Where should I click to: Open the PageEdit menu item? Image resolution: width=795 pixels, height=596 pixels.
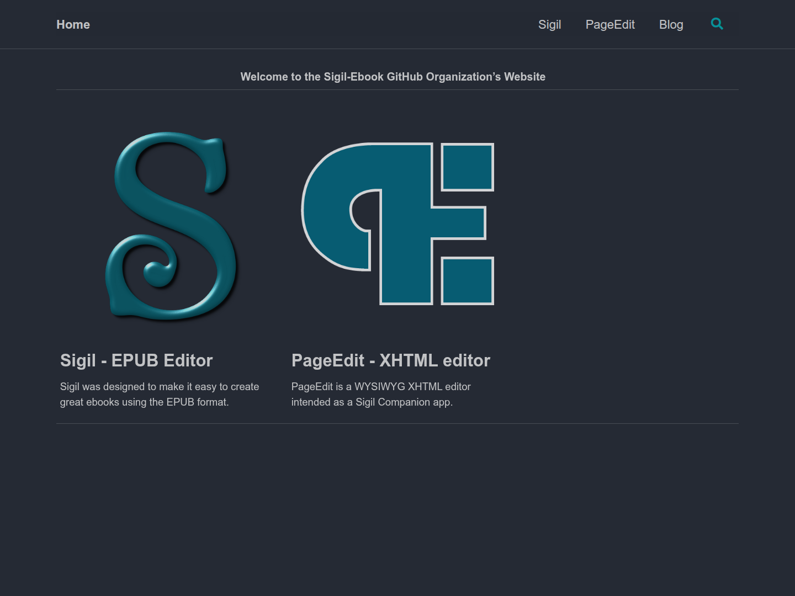click(610, 24)
